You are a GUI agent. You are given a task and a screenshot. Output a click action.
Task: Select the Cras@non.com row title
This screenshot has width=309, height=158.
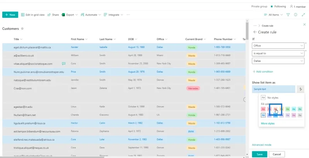[22, 88]
